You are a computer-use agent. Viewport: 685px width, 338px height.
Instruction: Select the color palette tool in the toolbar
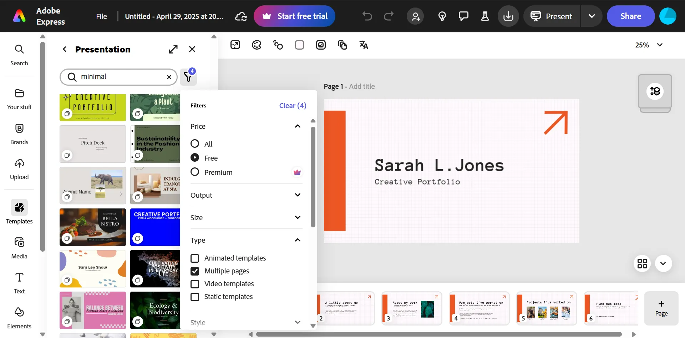click(x=257, y=45)
